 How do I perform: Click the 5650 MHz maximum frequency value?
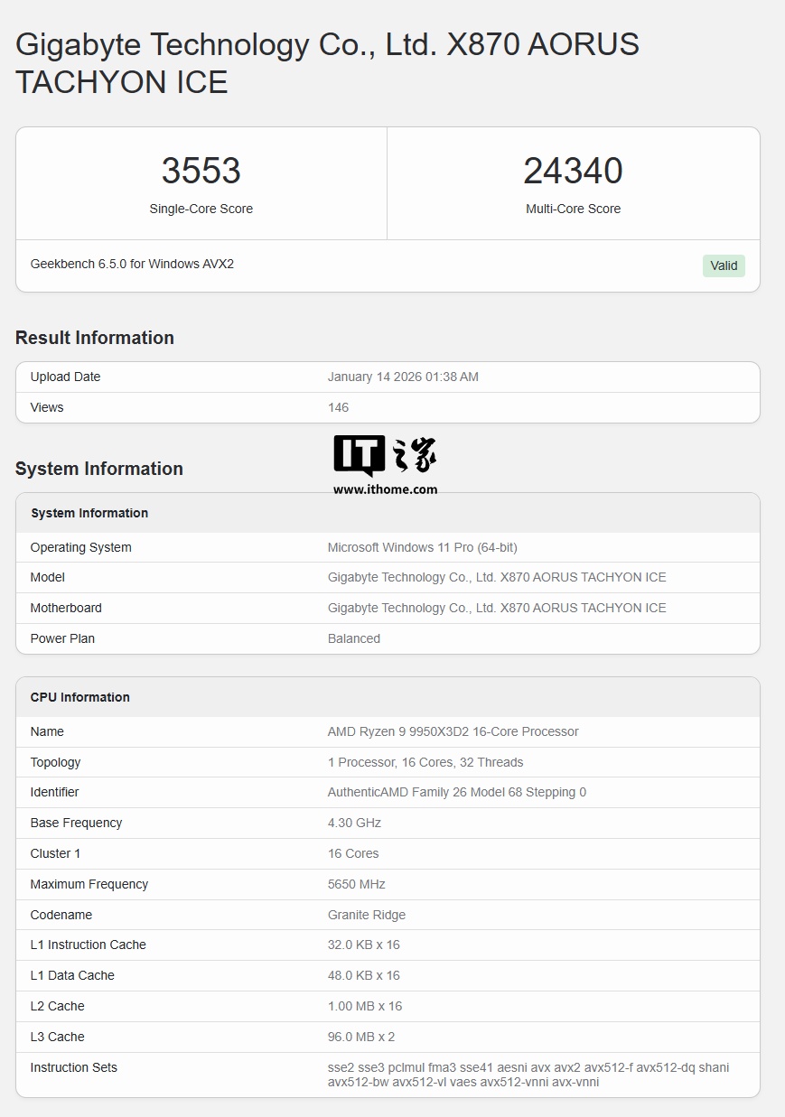356,884
